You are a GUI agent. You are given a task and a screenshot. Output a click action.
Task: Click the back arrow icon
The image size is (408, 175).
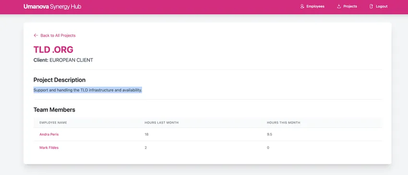click(x=36, y=36)
